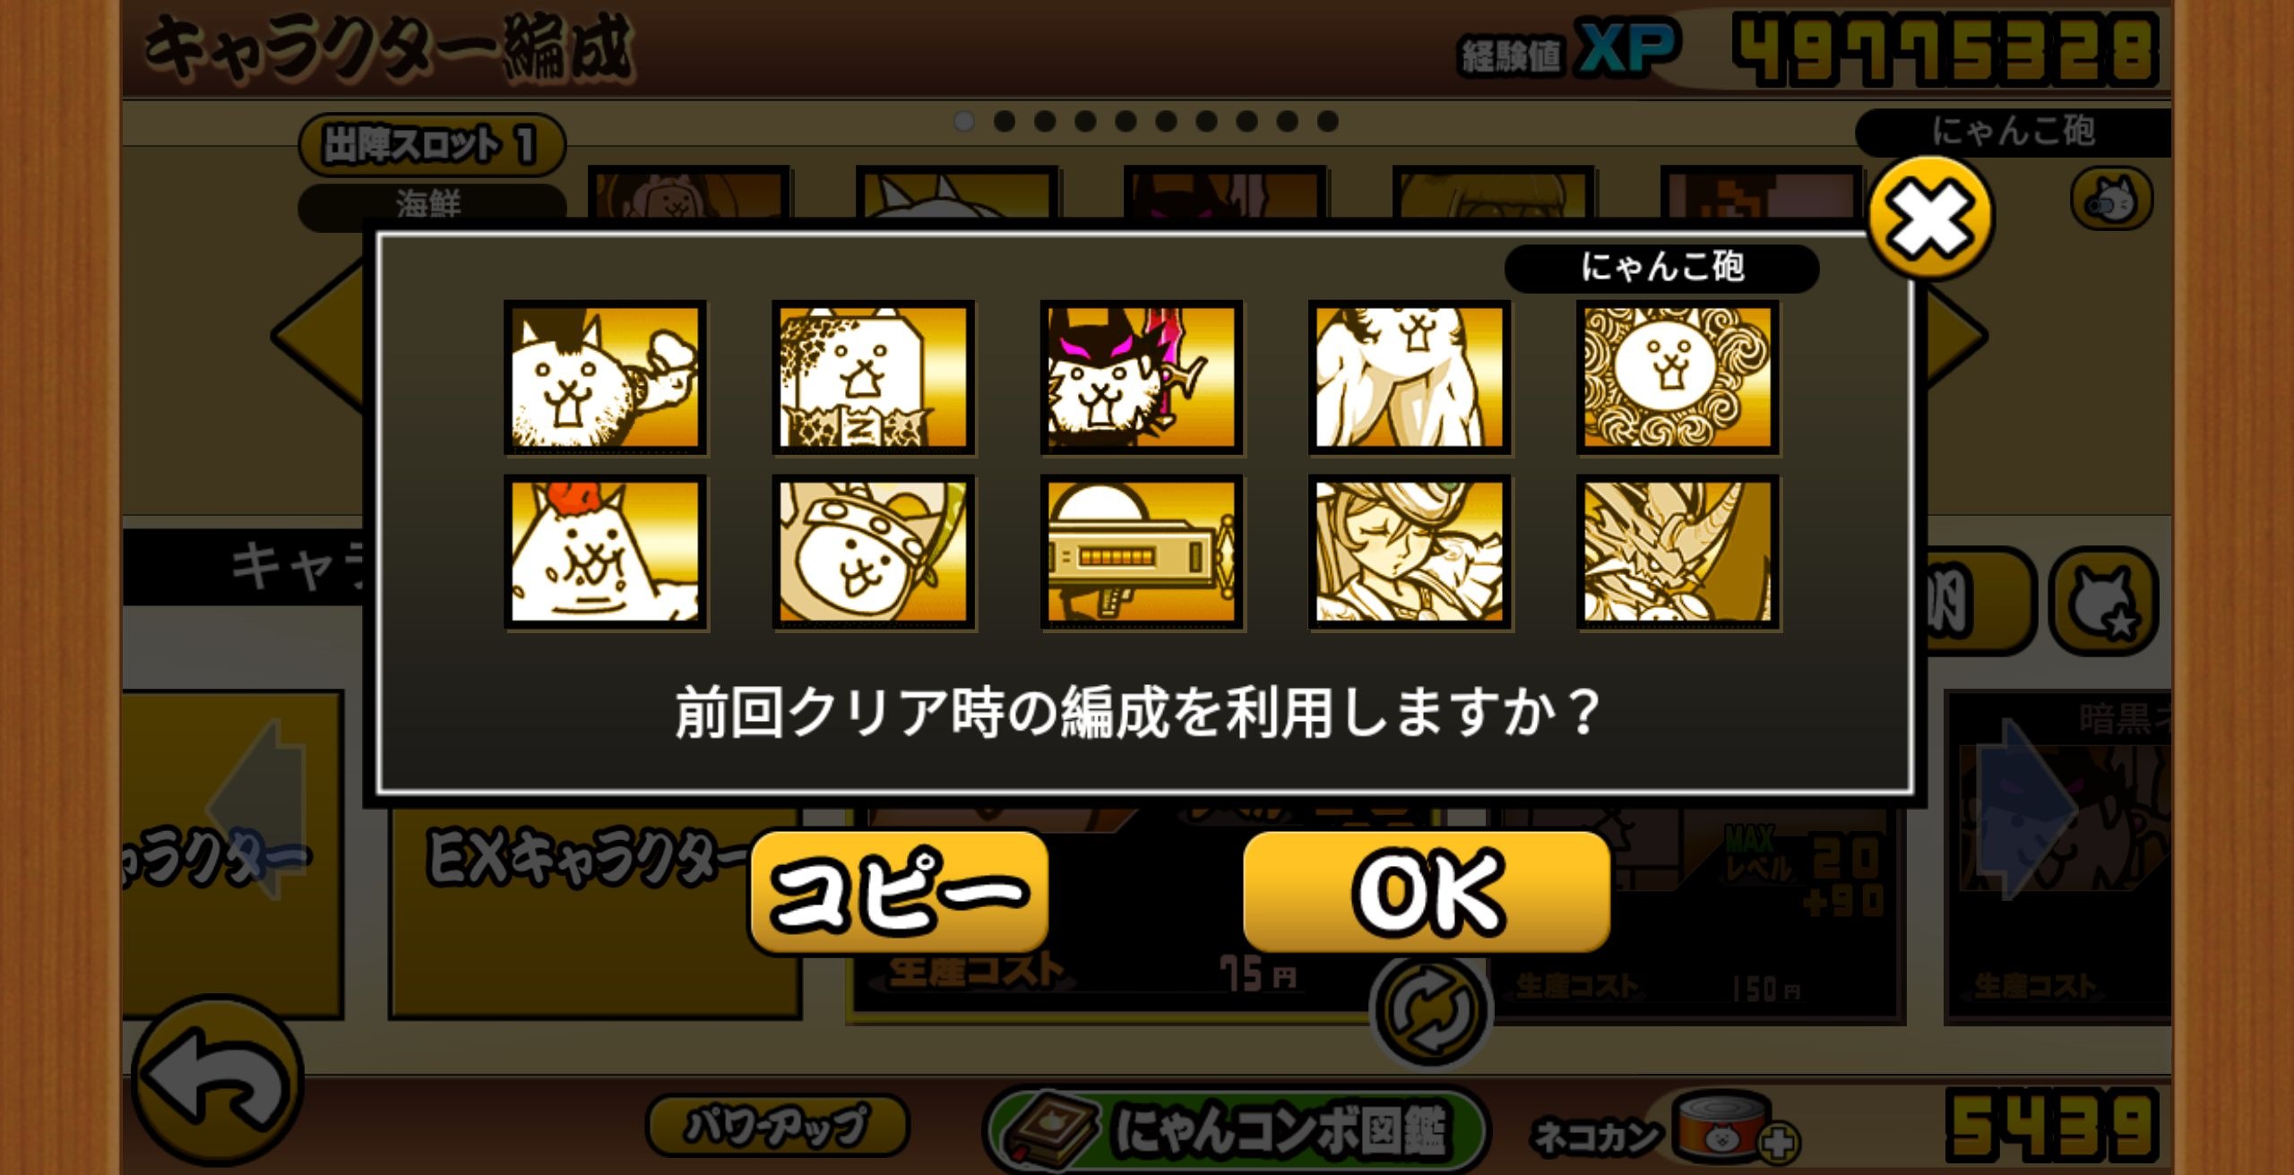
Task: Open the にゃんコンボ図鑑 combo book
Action: (1237, 1130)
